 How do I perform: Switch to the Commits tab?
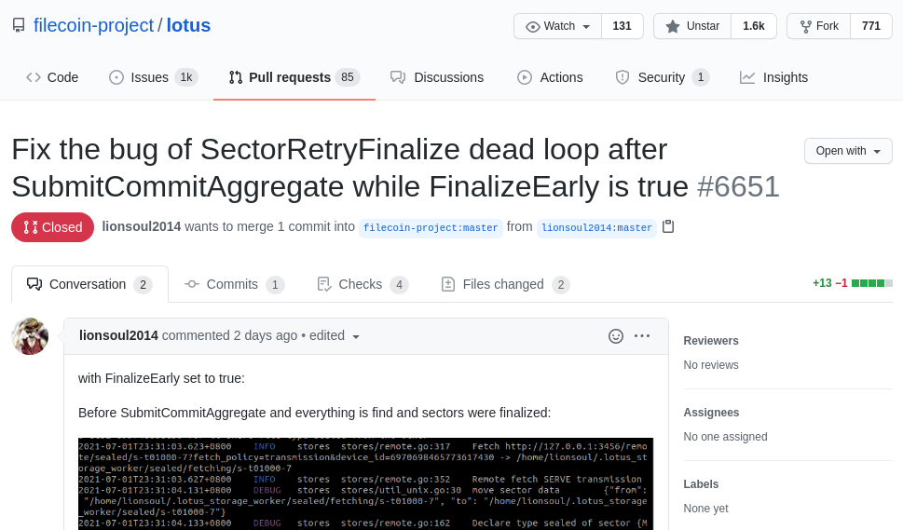tap(234, 284)
